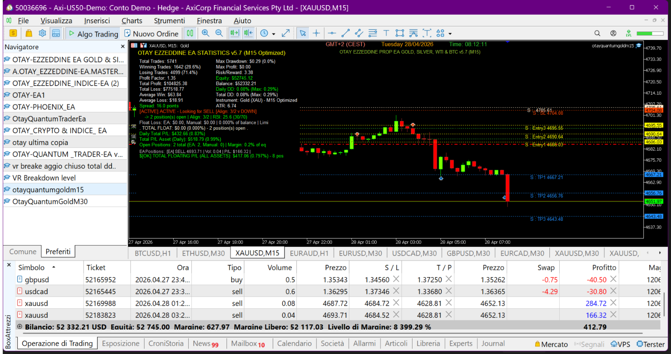Switch to the Preferiti navigator tab
The image size is (671, 354).
point(58,252)
